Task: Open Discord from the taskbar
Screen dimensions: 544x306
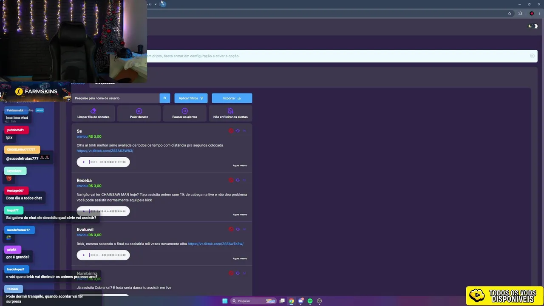Action: pyautogui.click(x=301, y=301)
